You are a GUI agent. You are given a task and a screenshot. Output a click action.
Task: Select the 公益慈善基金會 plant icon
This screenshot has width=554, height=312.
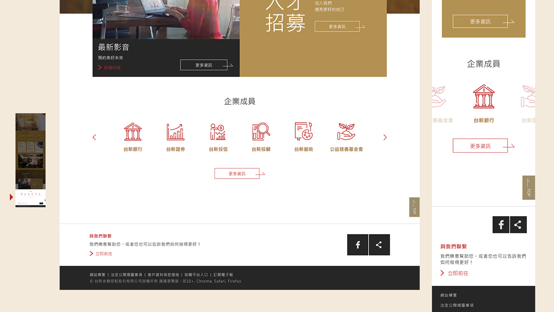[346, 132]
